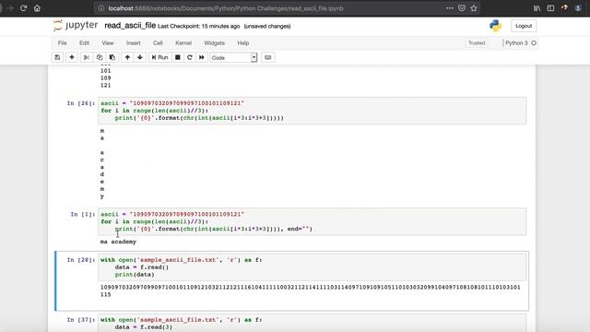Screen dimensions: 590x332
Task: Open the Widgets menu
Action: (x=214, y=43)
